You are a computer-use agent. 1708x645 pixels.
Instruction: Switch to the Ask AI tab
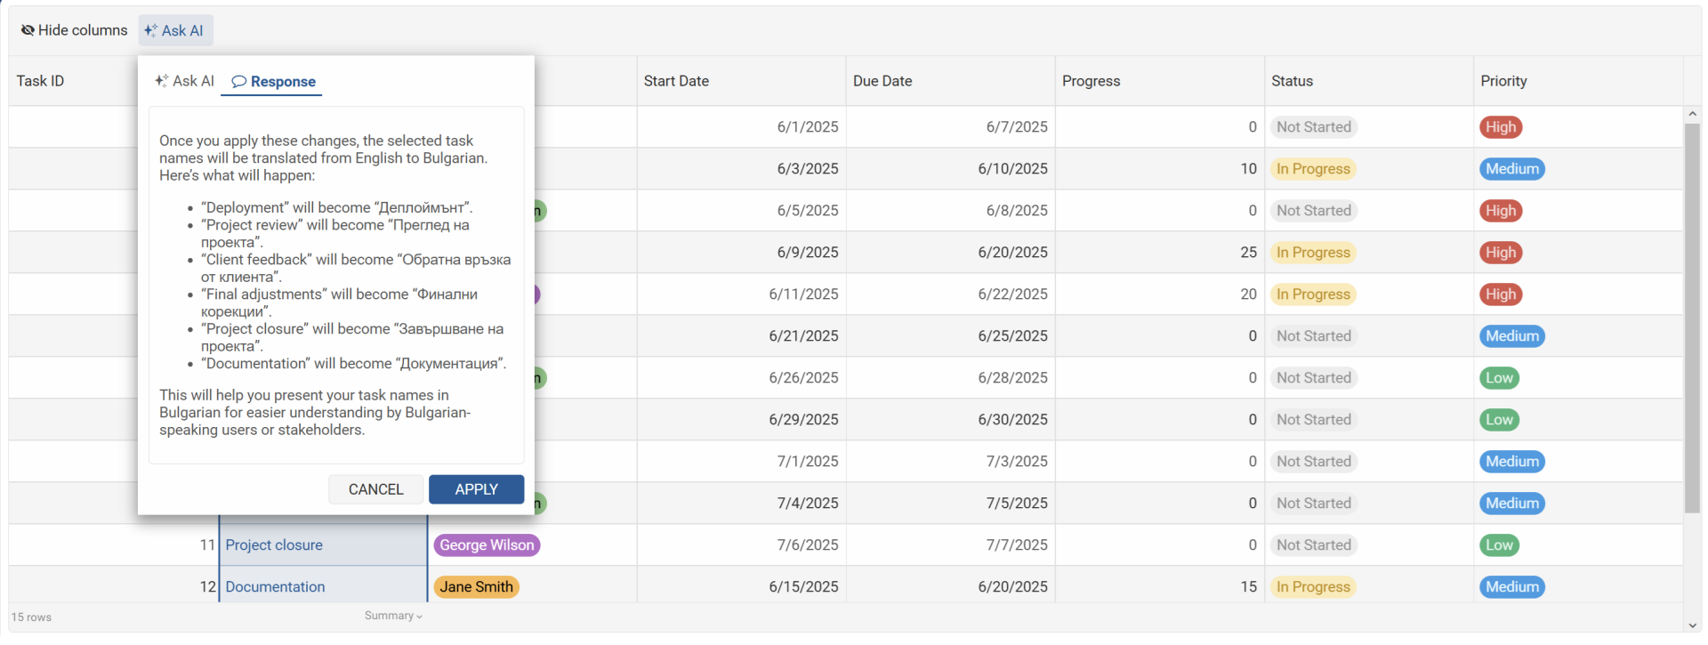tap(184, 81)
